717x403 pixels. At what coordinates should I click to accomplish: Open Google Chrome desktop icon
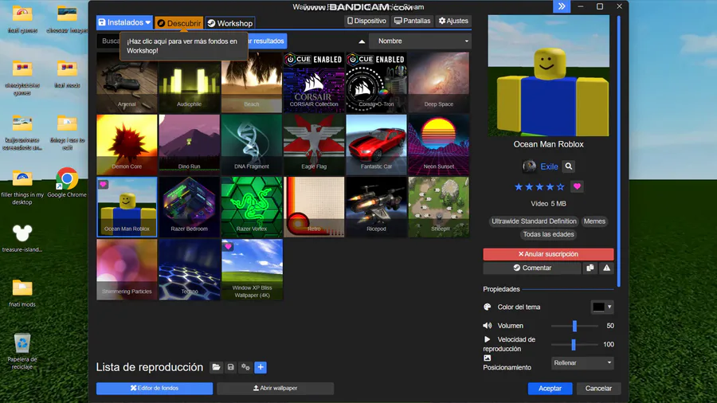point(67,182)
